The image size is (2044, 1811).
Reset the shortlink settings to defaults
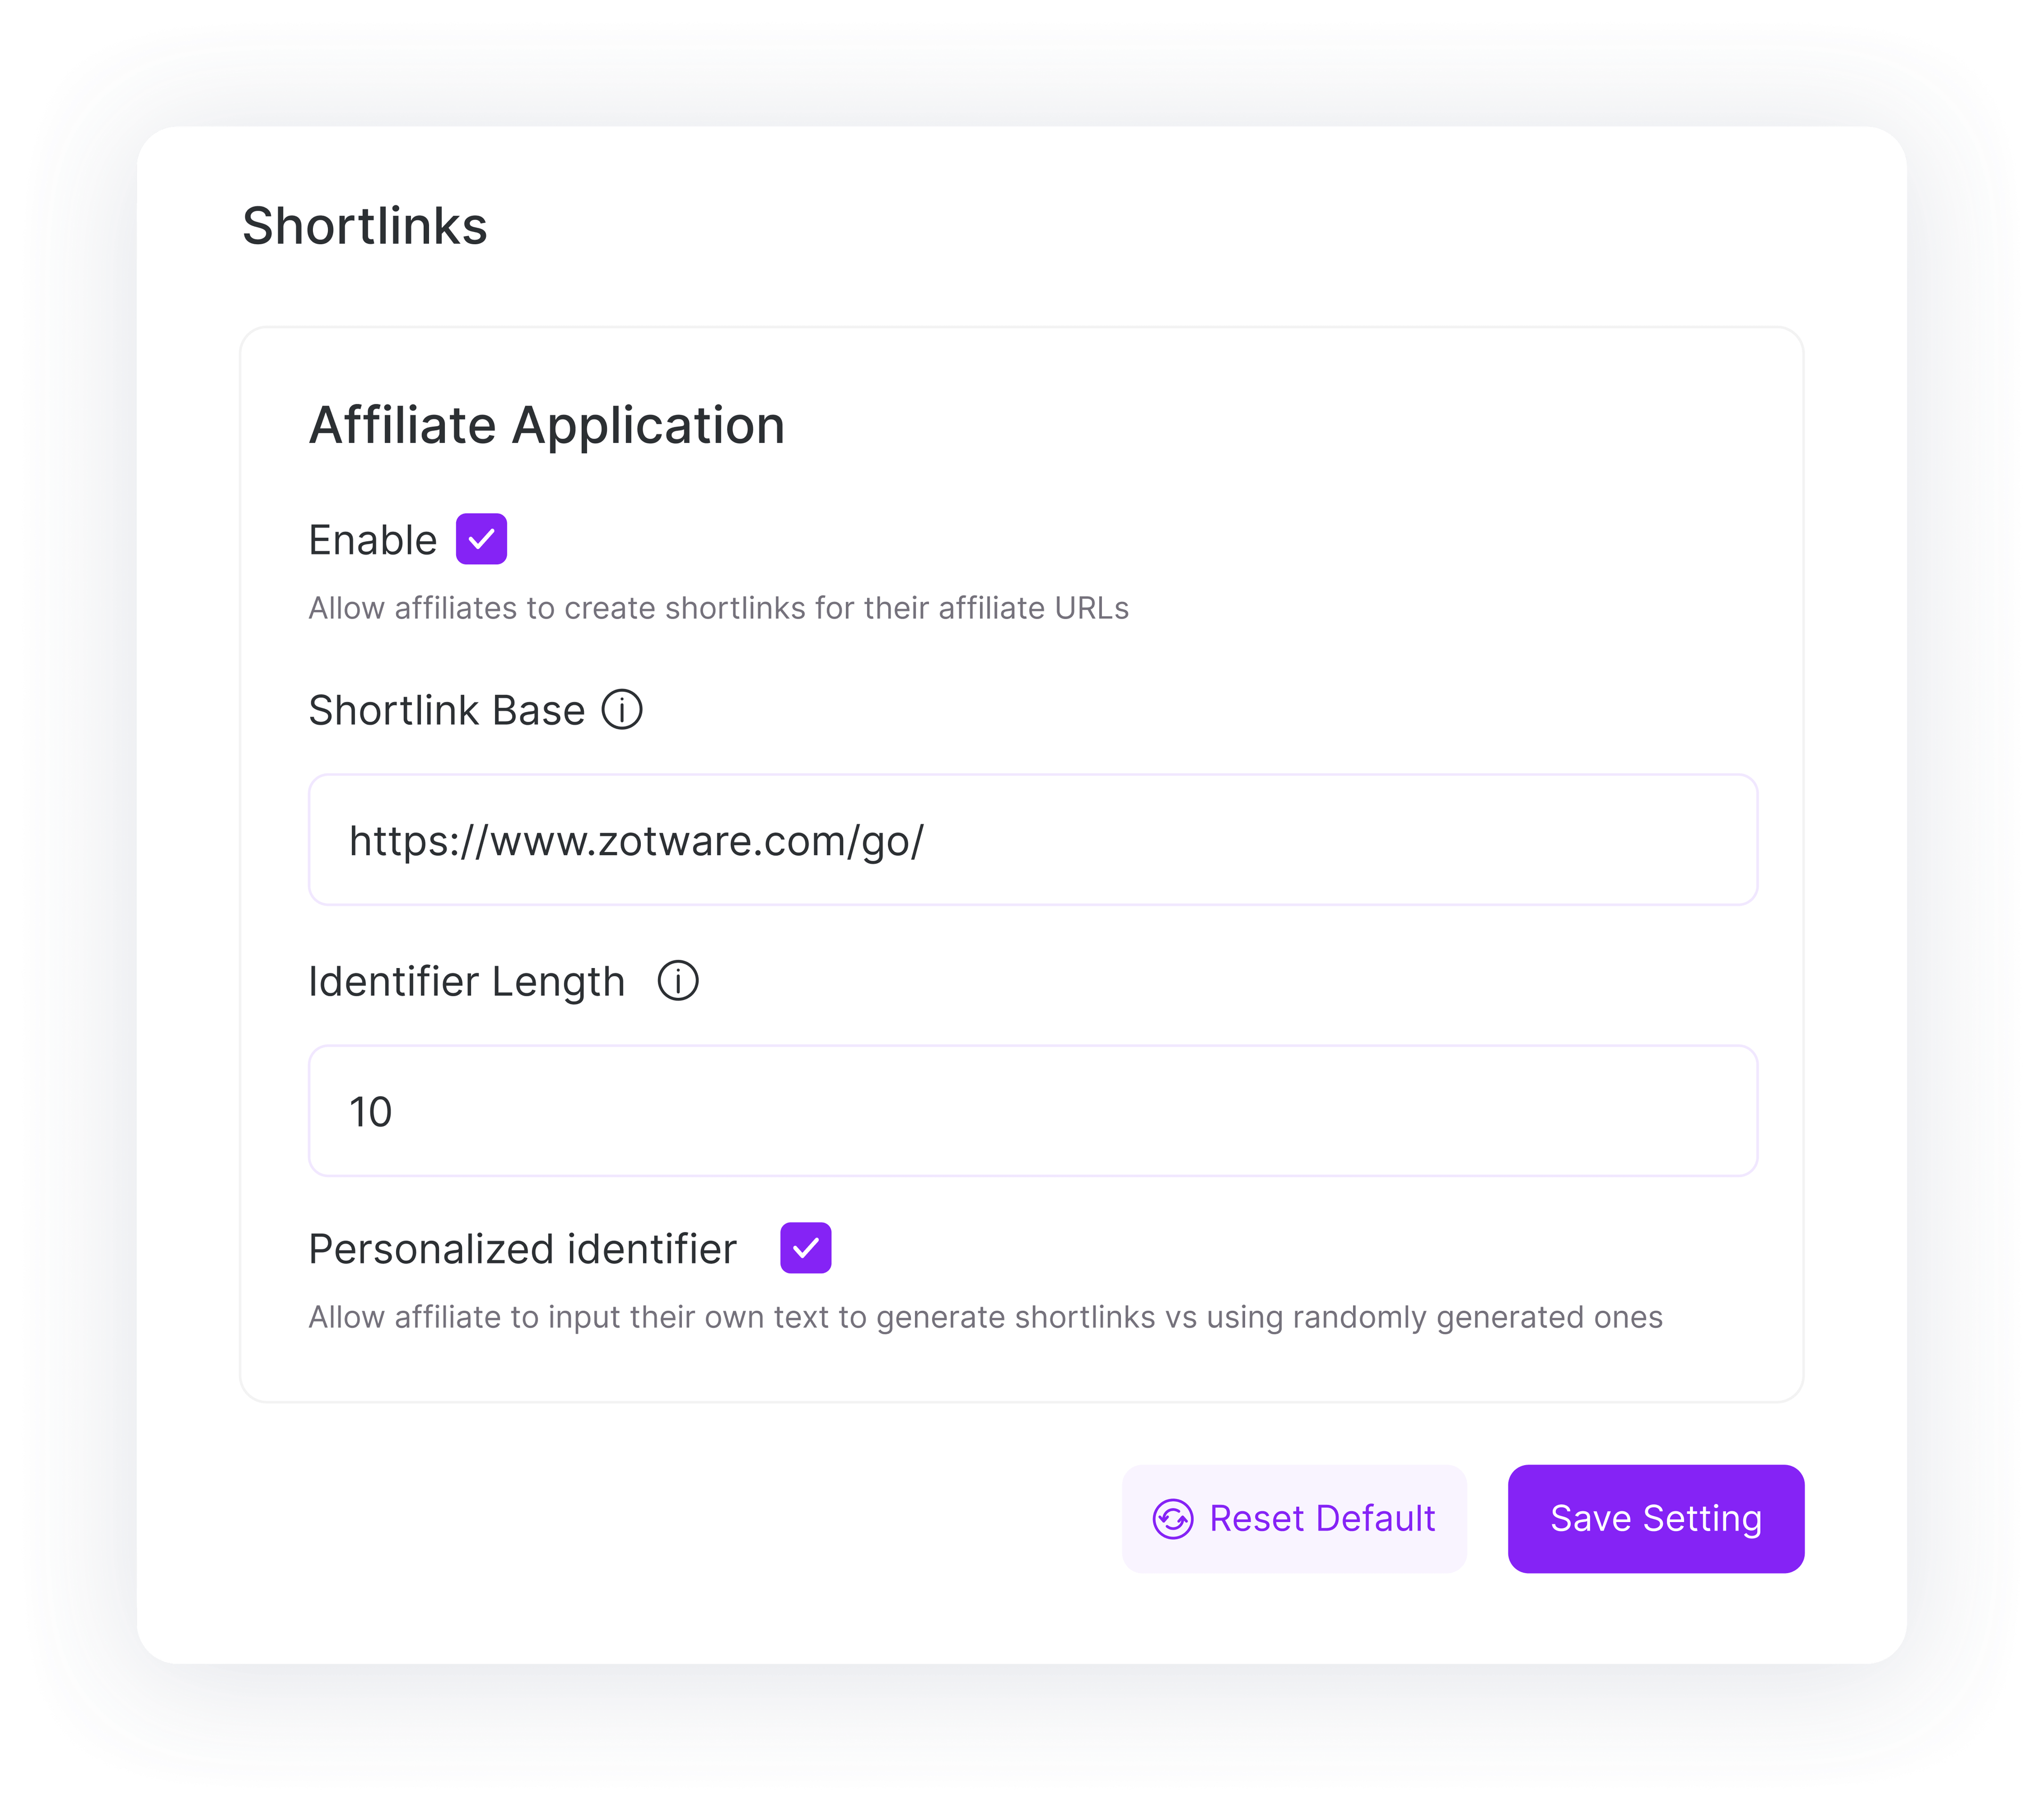pos(1294,1519)
